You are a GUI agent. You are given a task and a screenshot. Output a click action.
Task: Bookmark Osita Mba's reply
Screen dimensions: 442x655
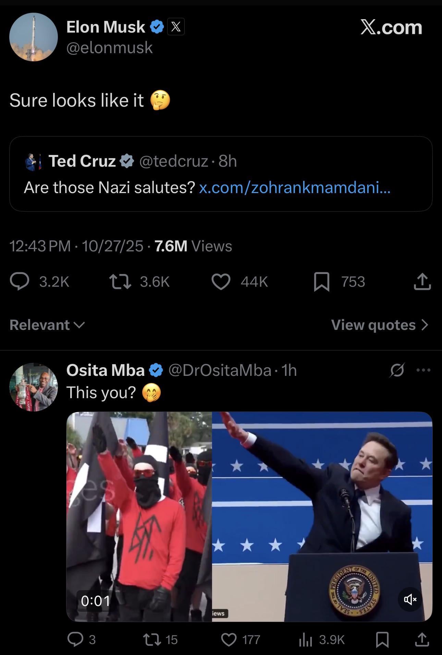(382, 639)
